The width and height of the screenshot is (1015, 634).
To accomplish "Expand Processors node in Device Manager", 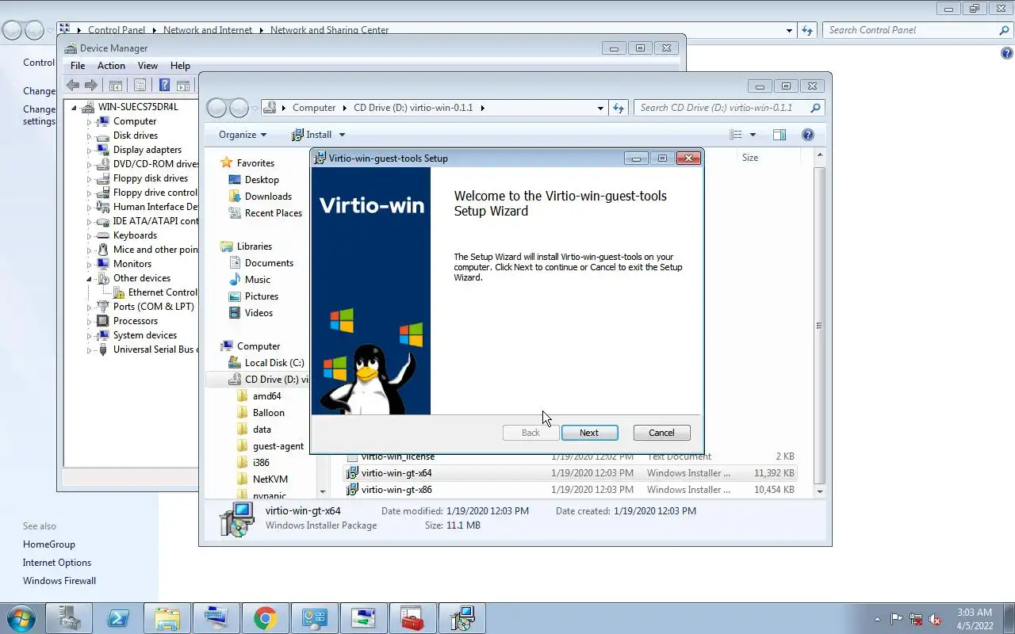I will coord(90,322).
